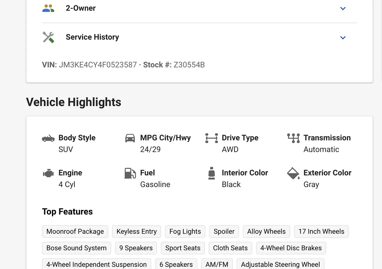Select the 4-Wheel Disc Brakes tag
382x269 pixels.
[291, 248]
